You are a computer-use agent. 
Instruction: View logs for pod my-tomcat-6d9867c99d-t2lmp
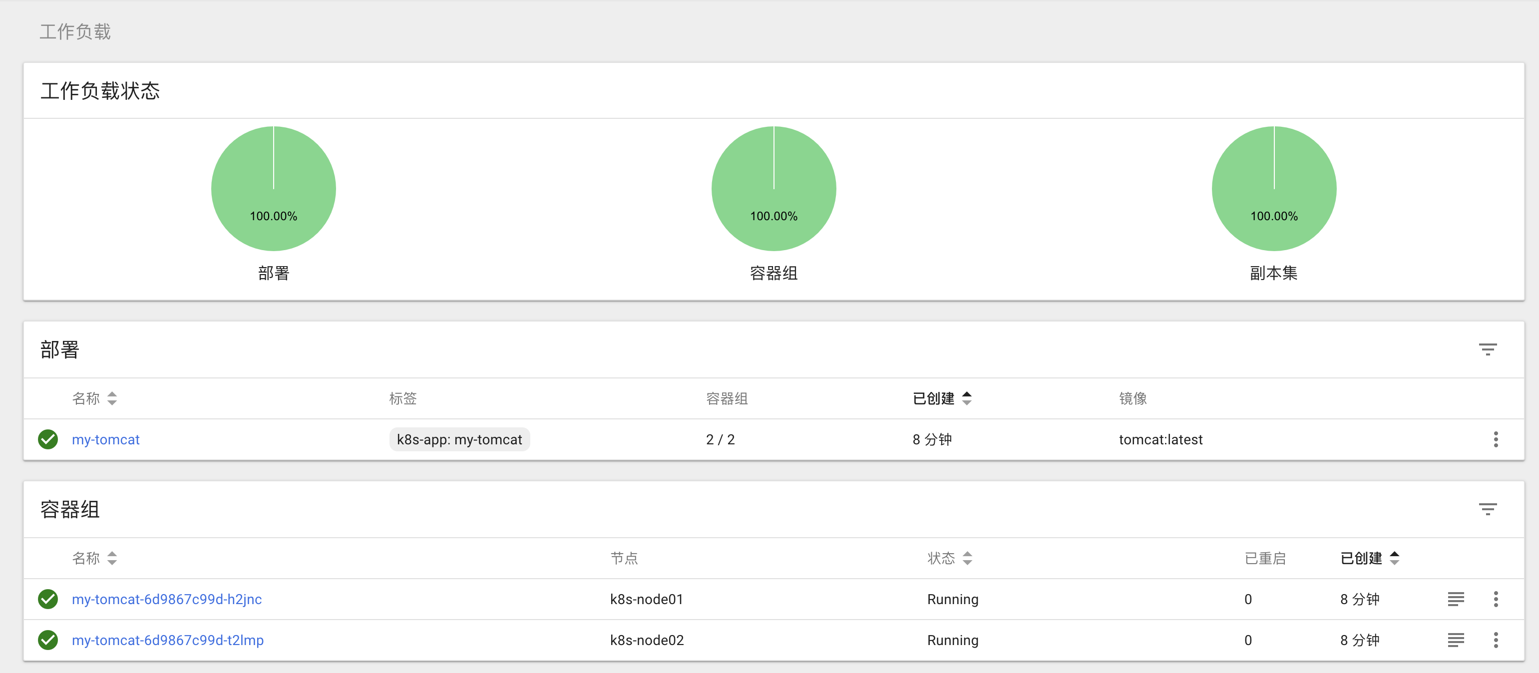click(x=1455, y=640)
